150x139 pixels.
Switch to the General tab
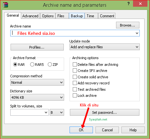coord(13,15)
